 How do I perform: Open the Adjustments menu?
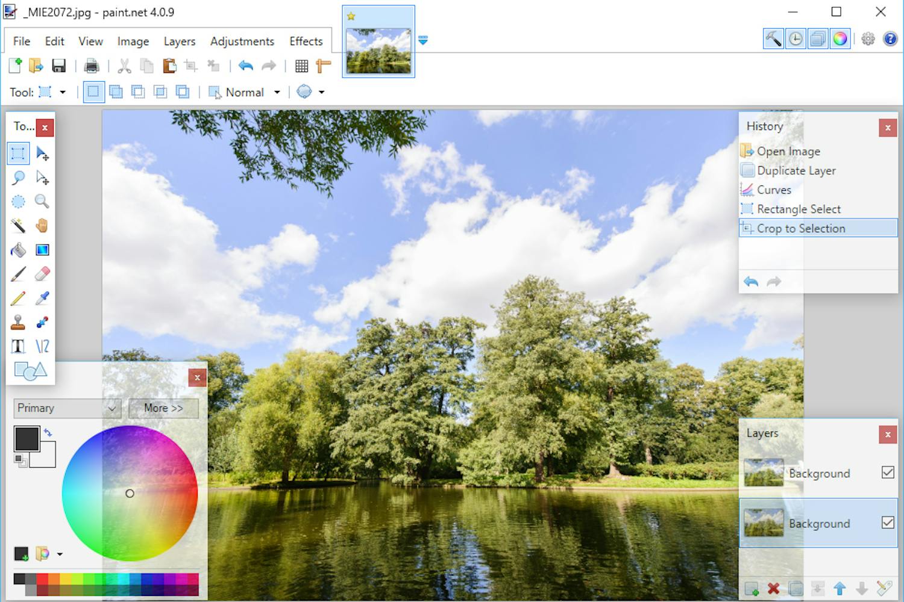pos(242,41)
